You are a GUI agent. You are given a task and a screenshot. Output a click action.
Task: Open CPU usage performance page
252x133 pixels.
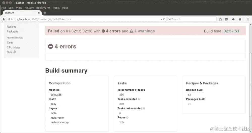point(13,48)
